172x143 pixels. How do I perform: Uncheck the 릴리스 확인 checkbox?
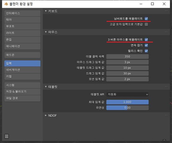(x=146, y=51)
